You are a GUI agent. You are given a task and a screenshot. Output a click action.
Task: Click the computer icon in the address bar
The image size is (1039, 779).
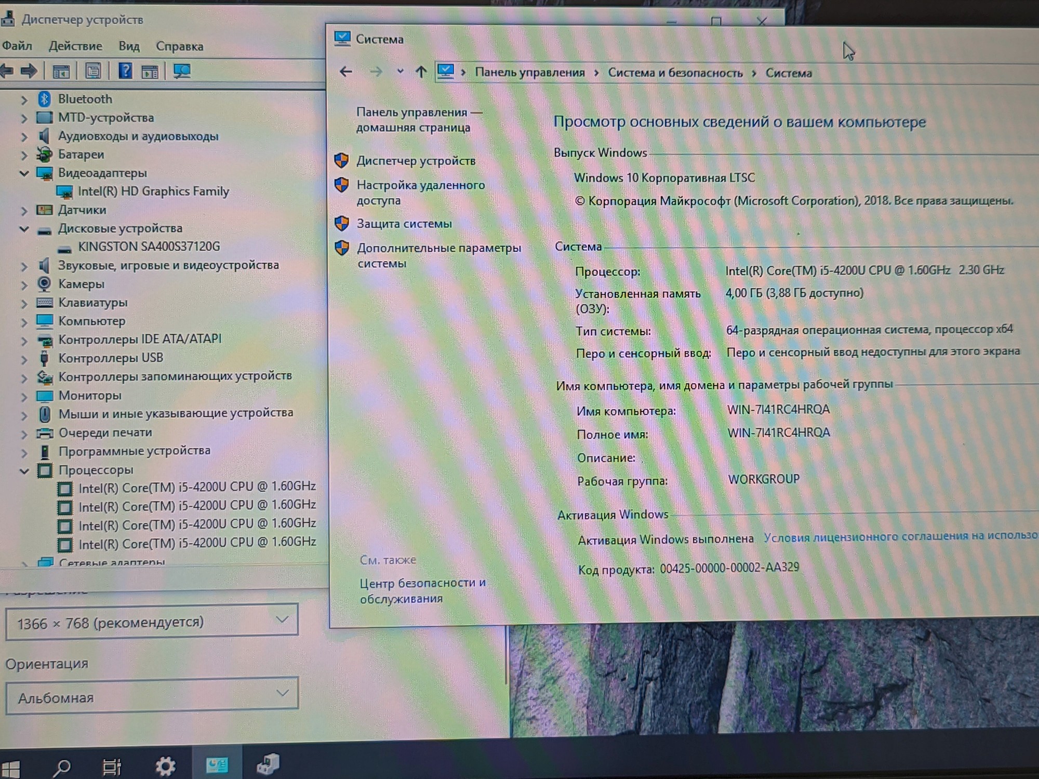pos(446,71)
